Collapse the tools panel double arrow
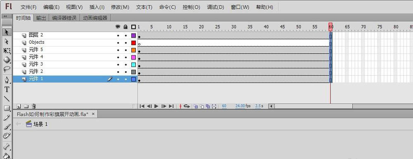The height and width of the screenshot is (159, 413). click(x=5, y=16)
